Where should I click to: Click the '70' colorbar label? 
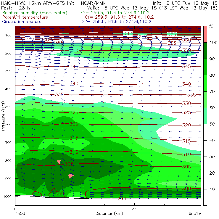point(212,91)
